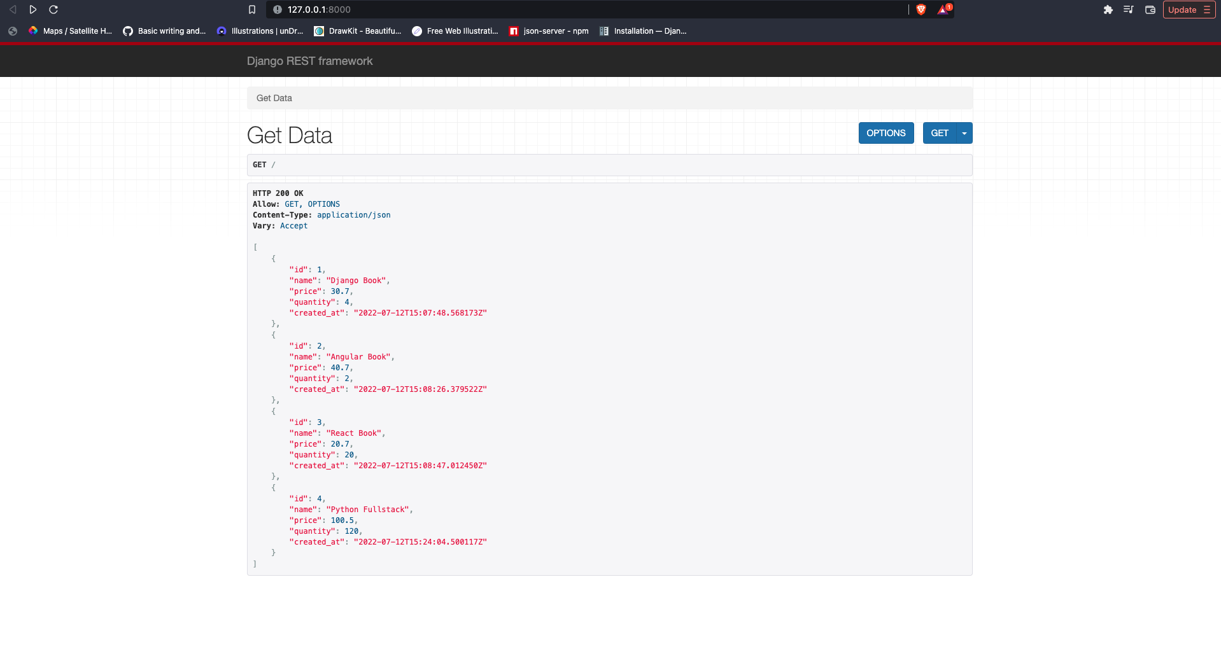Click created_at 2022-07-12T15:07:48.568173Z value

coord(420,313)
